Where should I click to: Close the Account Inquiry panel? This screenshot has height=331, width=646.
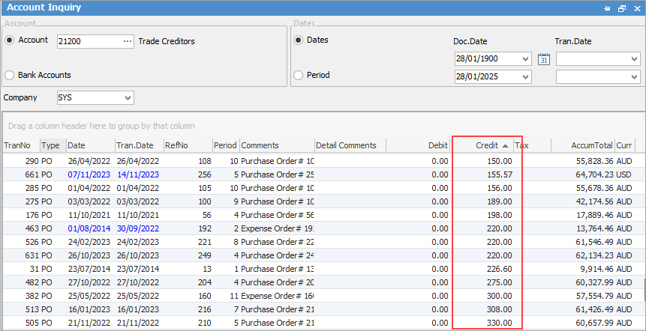coord(635,8)
